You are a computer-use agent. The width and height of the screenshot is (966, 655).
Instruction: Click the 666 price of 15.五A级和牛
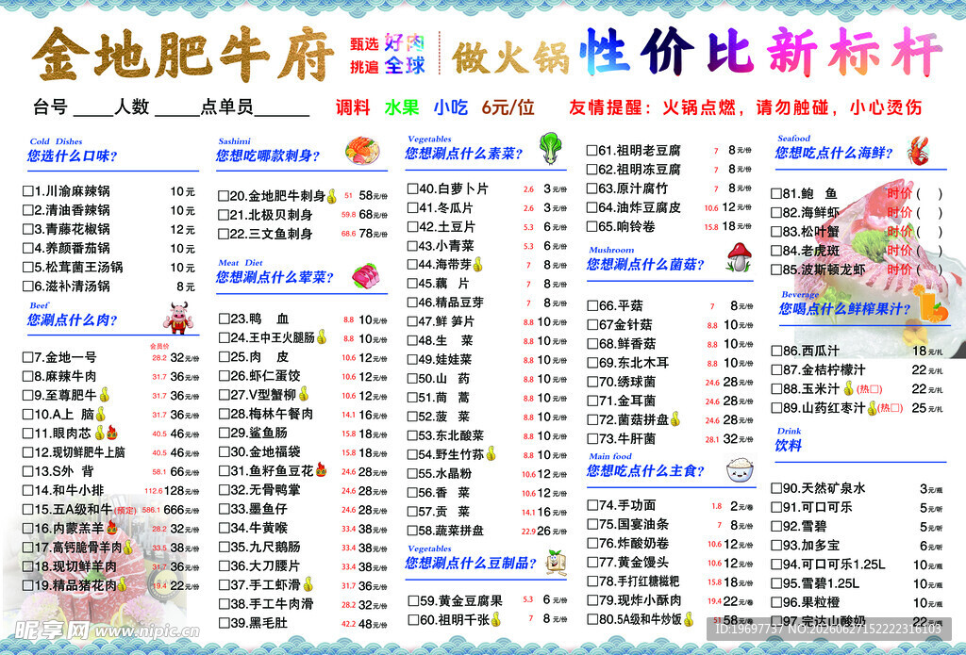[x=174, y=510]
